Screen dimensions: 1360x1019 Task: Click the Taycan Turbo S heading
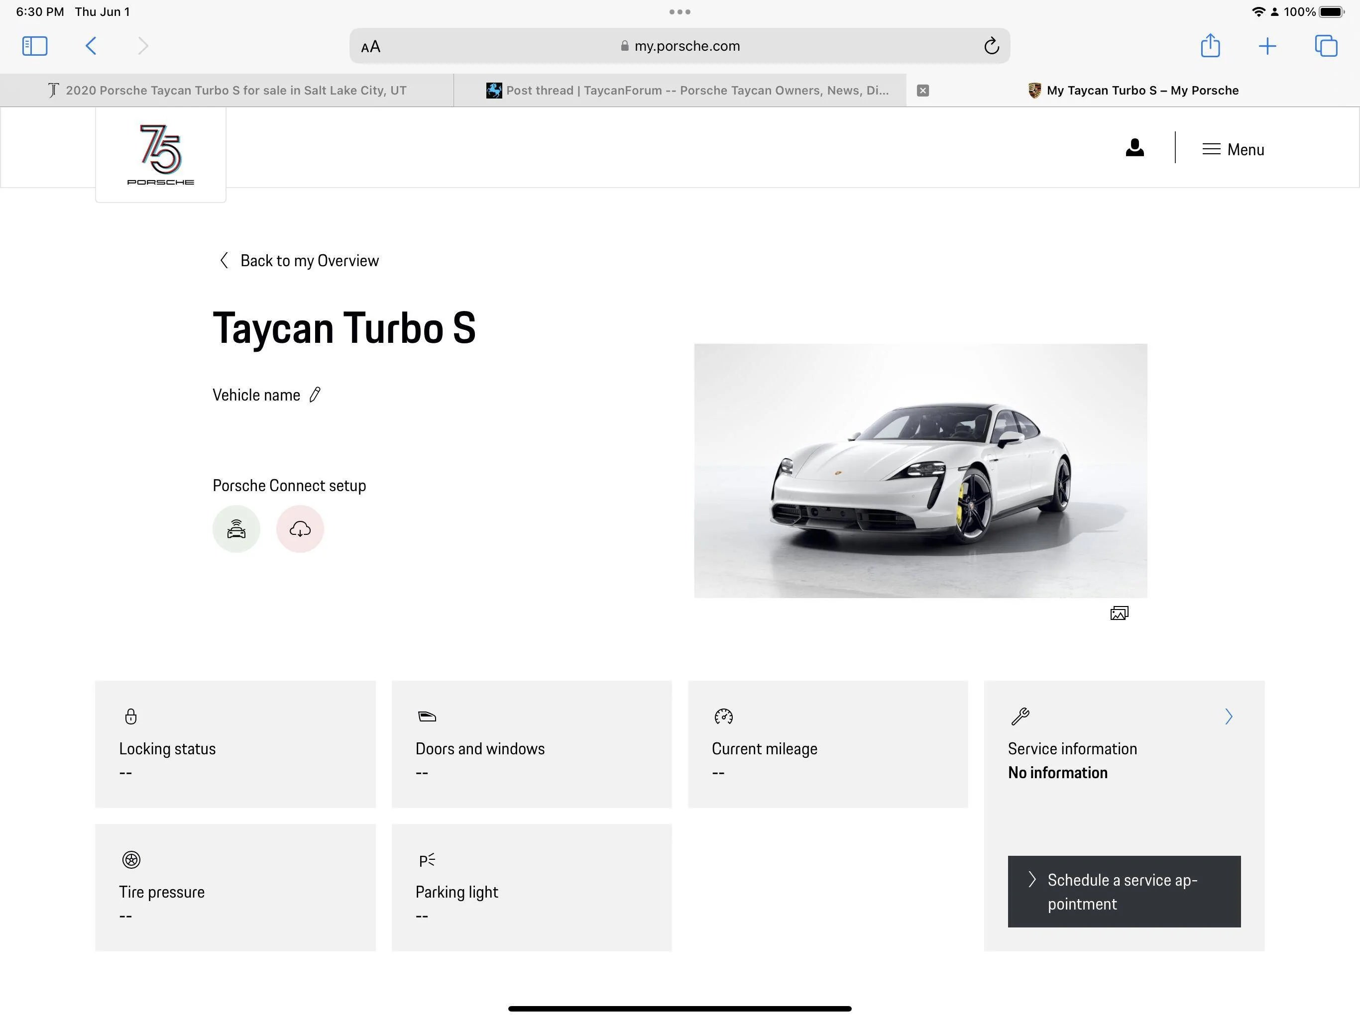coord(344,328)
